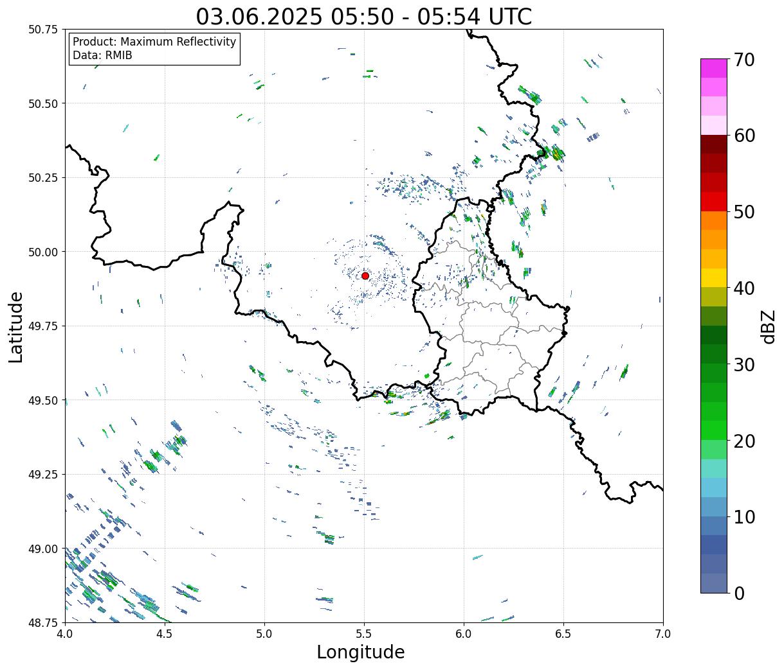This screenshot has height=668, width=784.
Task: Click the latitude tick label 50.25
Action: pyautogui.click(x=43, y=178)
